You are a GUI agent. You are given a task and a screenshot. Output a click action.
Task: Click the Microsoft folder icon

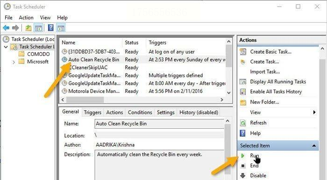[21, 62]
